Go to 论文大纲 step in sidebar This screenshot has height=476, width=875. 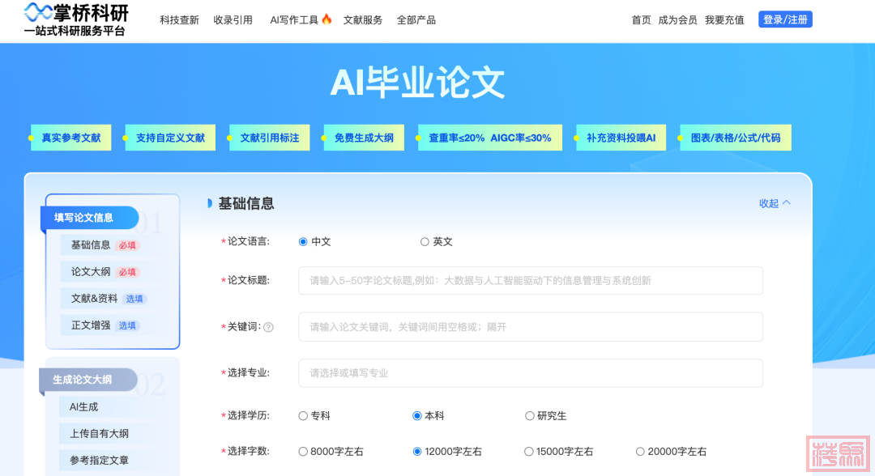(91, 272)
